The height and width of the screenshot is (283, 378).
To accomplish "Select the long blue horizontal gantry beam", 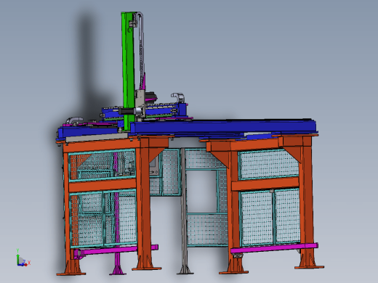I will (x=223, y=126).
